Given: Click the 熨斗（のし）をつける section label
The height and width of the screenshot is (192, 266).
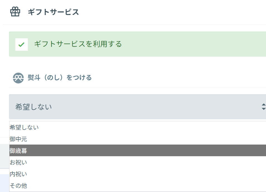Looking at the screenshot, I should [x=60, y=78].
